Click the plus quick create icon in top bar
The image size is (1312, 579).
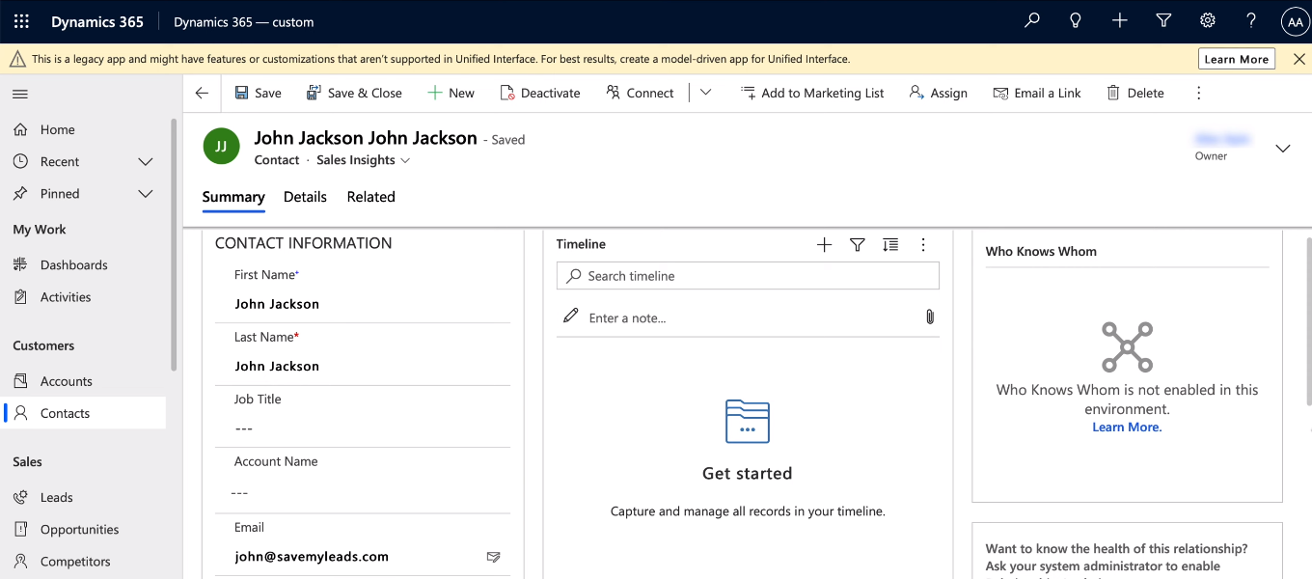coord(1119,20)
